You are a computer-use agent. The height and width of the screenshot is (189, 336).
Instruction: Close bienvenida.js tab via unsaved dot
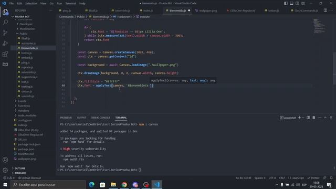click(189, 10)
